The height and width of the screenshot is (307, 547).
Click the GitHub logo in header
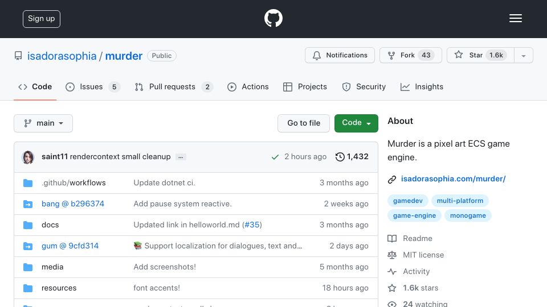pyautogui.click(x=273, y=18)
